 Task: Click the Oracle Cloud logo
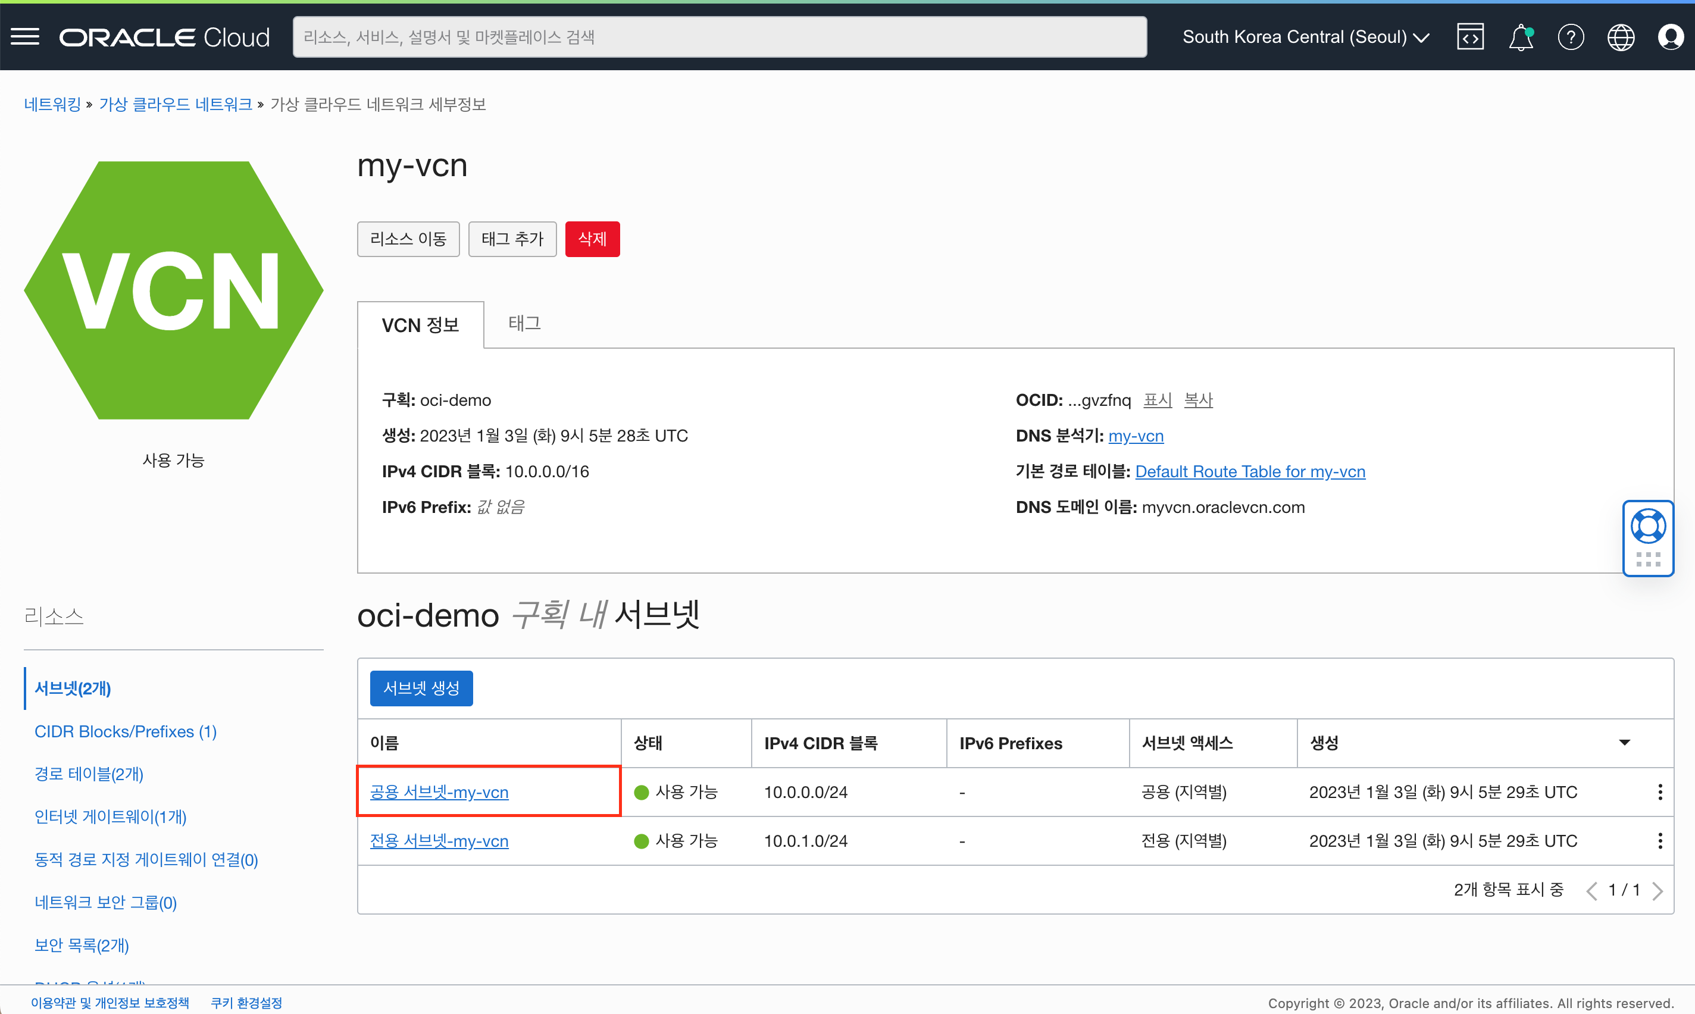coord(164,37)
